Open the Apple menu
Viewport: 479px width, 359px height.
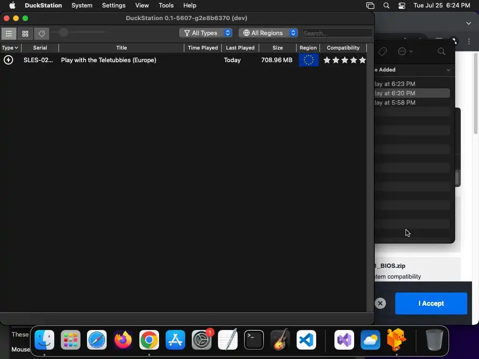12,6
